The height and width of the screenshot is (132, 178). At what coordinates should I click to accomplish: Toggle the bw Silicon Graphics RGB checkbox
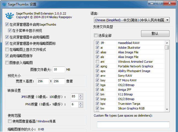(97, 108)
